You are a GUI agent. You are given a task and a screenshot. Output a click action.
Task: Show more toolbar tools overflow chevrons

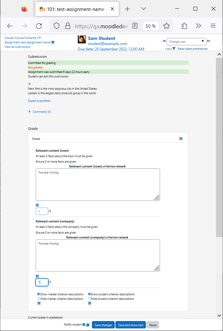pyautogui.click(x=198, y=26)
